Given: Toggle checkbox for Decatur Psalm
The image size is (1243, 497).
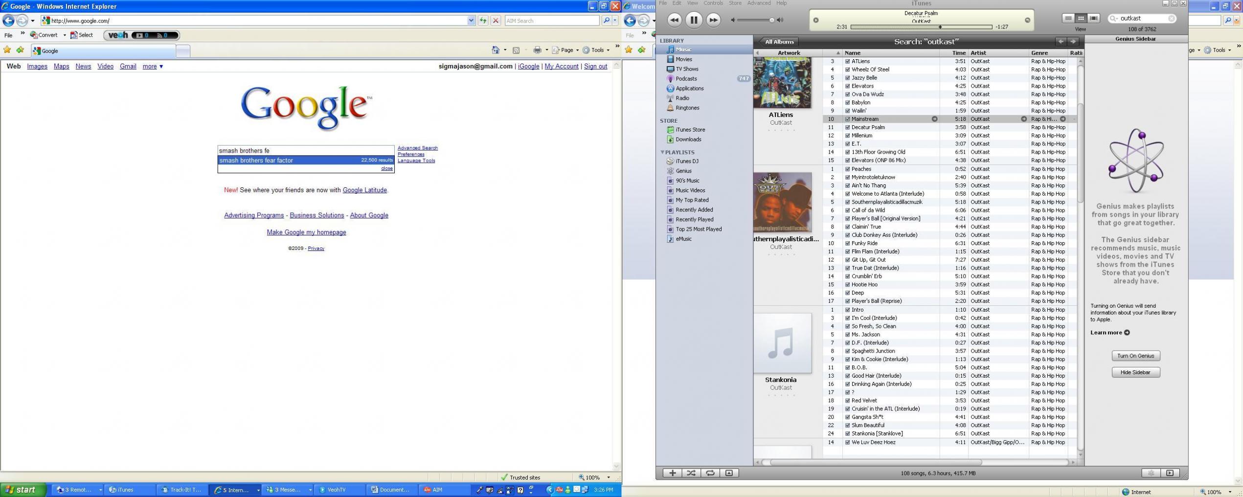Looking at the screenshot, I should tap(847, 128).
